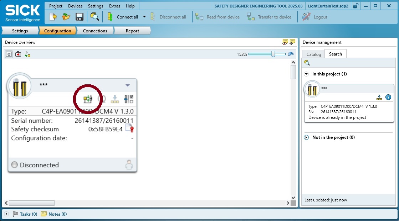Open an existing project folder icon

tap(66, 17)
